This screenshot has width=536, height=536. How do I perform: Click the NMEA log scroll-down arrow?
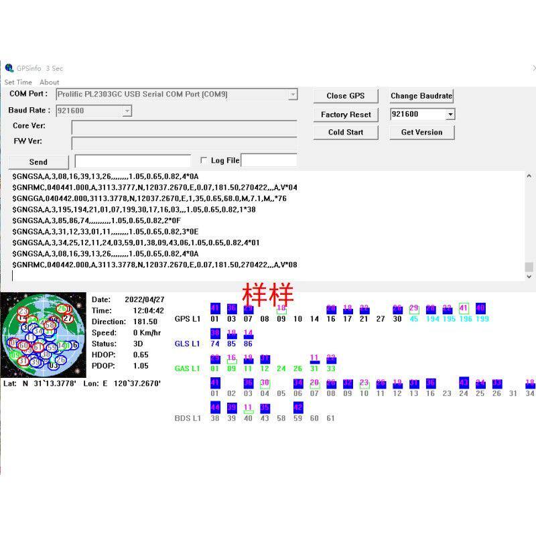tap(529, 277)
